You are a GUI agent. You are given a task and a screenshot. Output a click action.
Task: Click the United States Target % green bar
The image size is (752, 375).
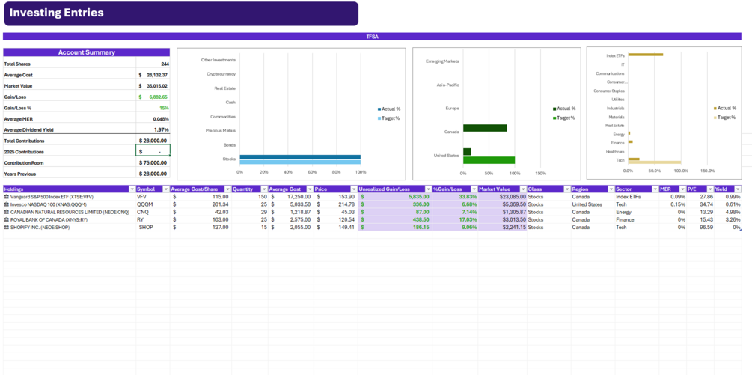tap(489, 160)
